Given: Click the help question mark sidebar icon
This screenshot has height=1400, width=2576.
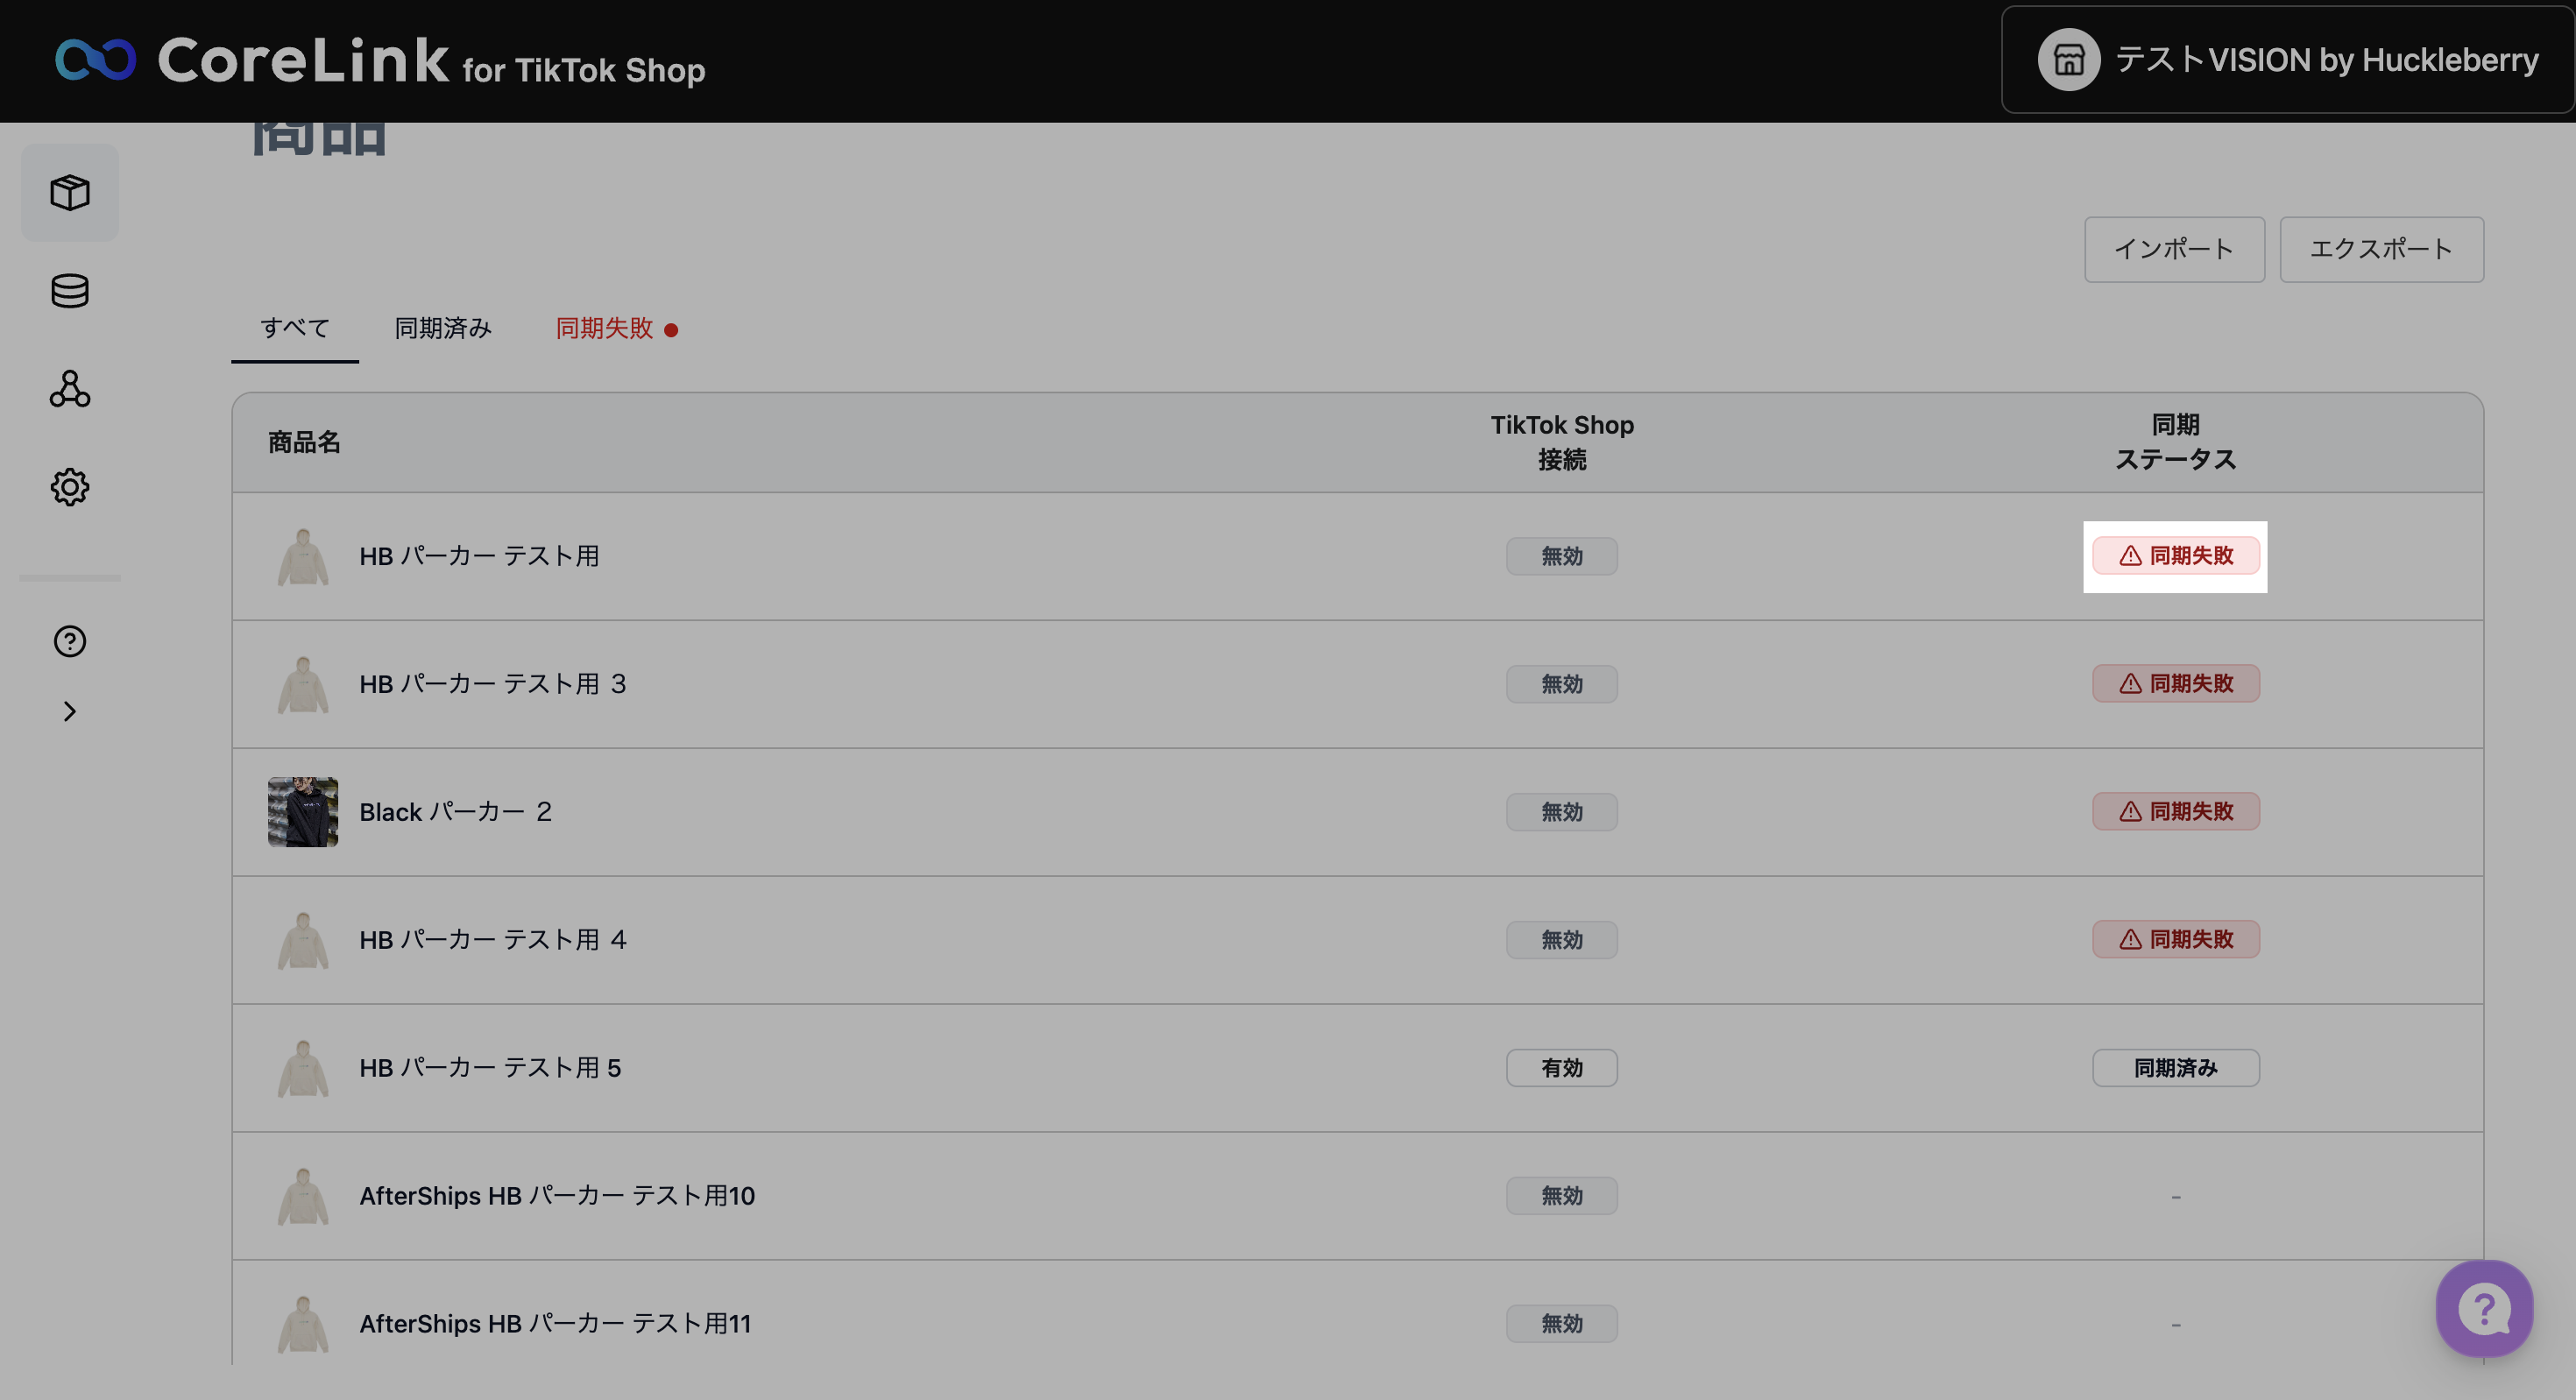Looking at the screenshot, I should [x=70, y=641].
